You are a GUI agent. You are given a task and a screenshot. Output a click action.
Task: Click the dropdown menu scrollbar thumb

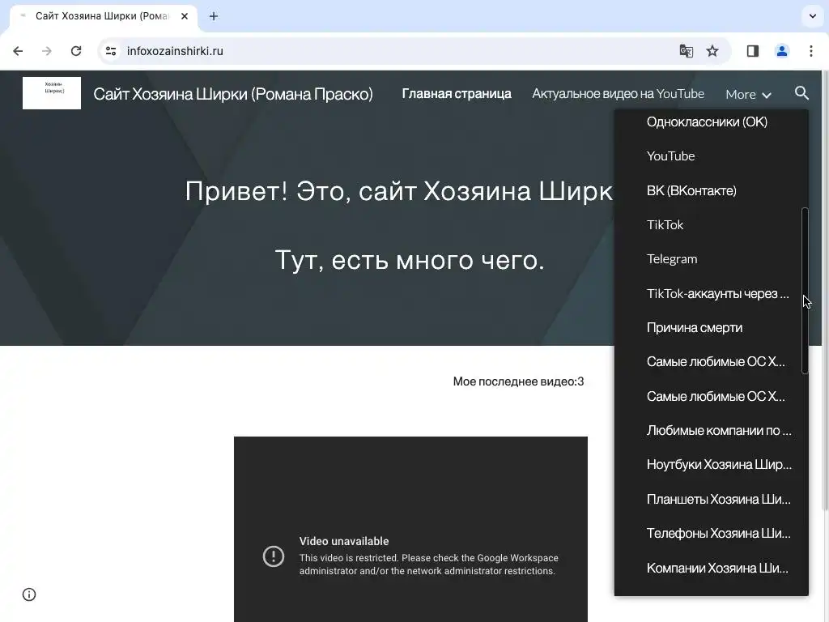[x=805, y=291]
